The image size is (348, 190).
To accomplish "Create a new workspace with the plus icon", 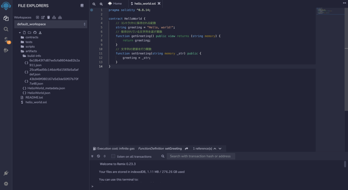I will point(37,17).
